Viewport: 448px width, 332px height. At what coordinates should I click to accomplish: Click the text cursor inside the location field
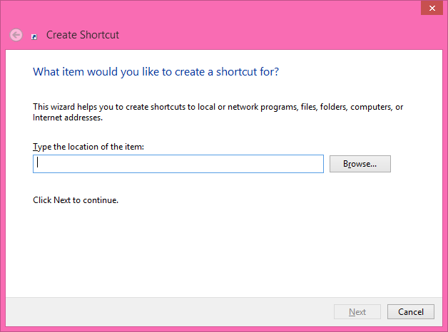tap(38, 163)
